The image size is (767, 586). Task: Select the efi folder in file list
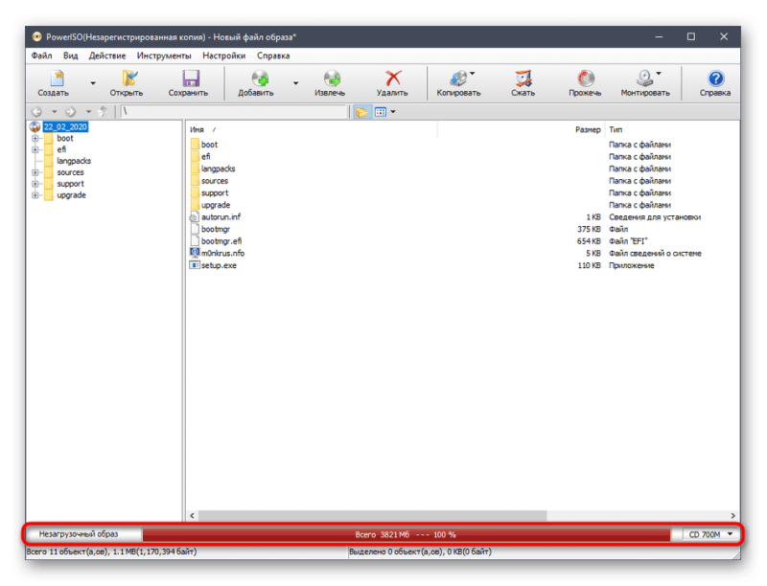205,157
